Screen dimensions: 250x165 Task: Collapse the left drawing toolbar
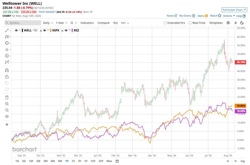(7, 124)
